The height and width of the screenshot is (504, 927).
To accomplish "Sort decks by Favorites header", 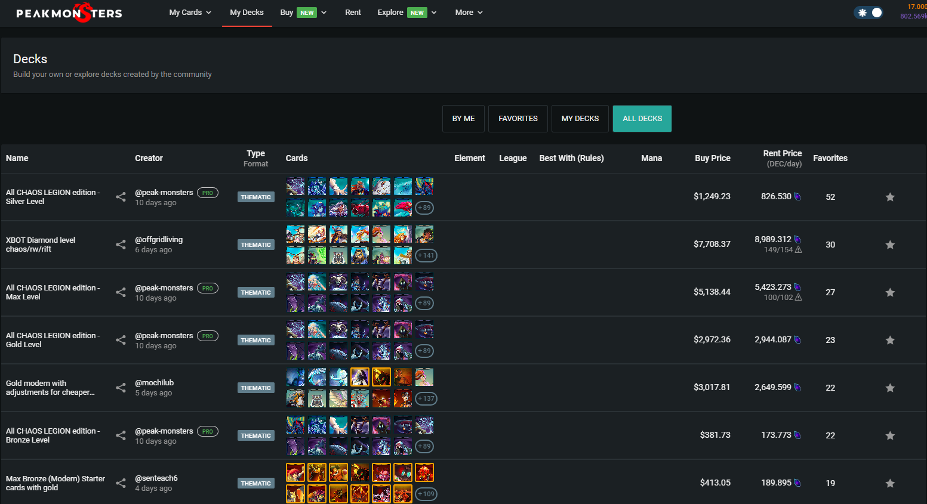I will tap(830, 158).
